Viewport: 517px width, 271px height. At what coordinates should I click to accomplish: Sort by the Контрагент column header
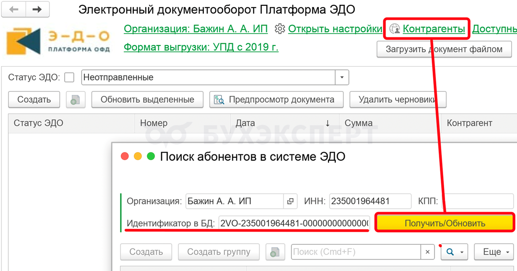tap(479, 123)
